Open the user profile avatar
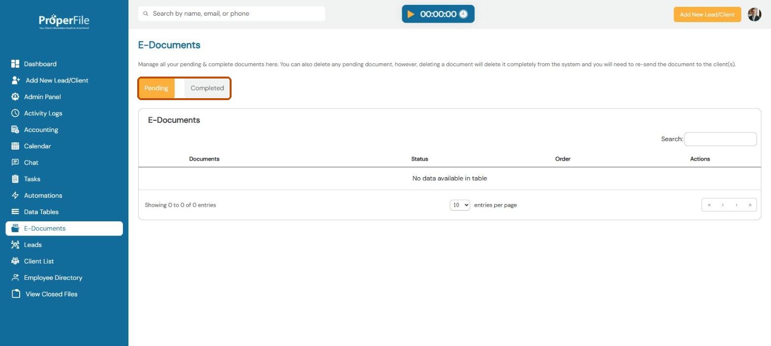Image resolution: width=771 pixels, height=346 pixels. (x=754, y=14)
